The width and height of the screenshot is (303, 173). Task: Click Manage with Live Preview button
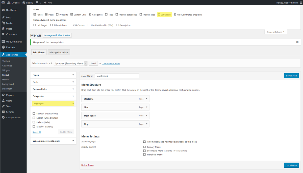(57, 35)
